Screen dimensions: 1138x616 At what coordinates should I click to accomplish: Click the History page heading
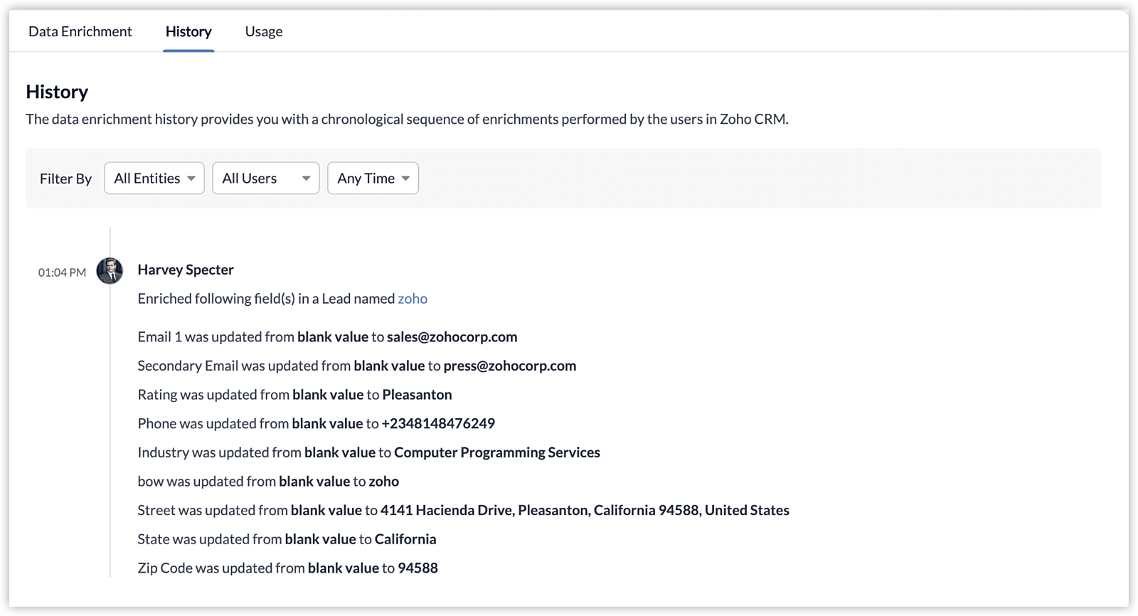[x=57, y=92]
